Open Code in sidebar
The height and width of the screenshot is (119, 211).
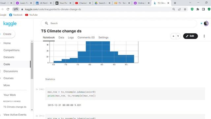tap(7, 64)
